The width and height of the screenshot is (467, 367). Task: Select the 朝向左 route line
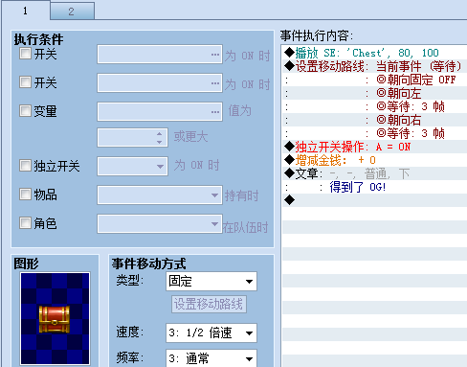click(374, 93)
